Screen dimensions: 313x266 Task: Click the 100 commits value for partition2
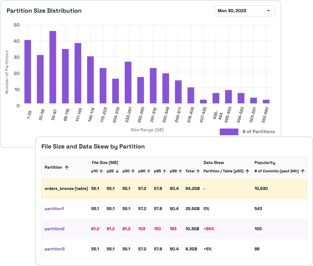pyautogui.click(x=258, y=229)
